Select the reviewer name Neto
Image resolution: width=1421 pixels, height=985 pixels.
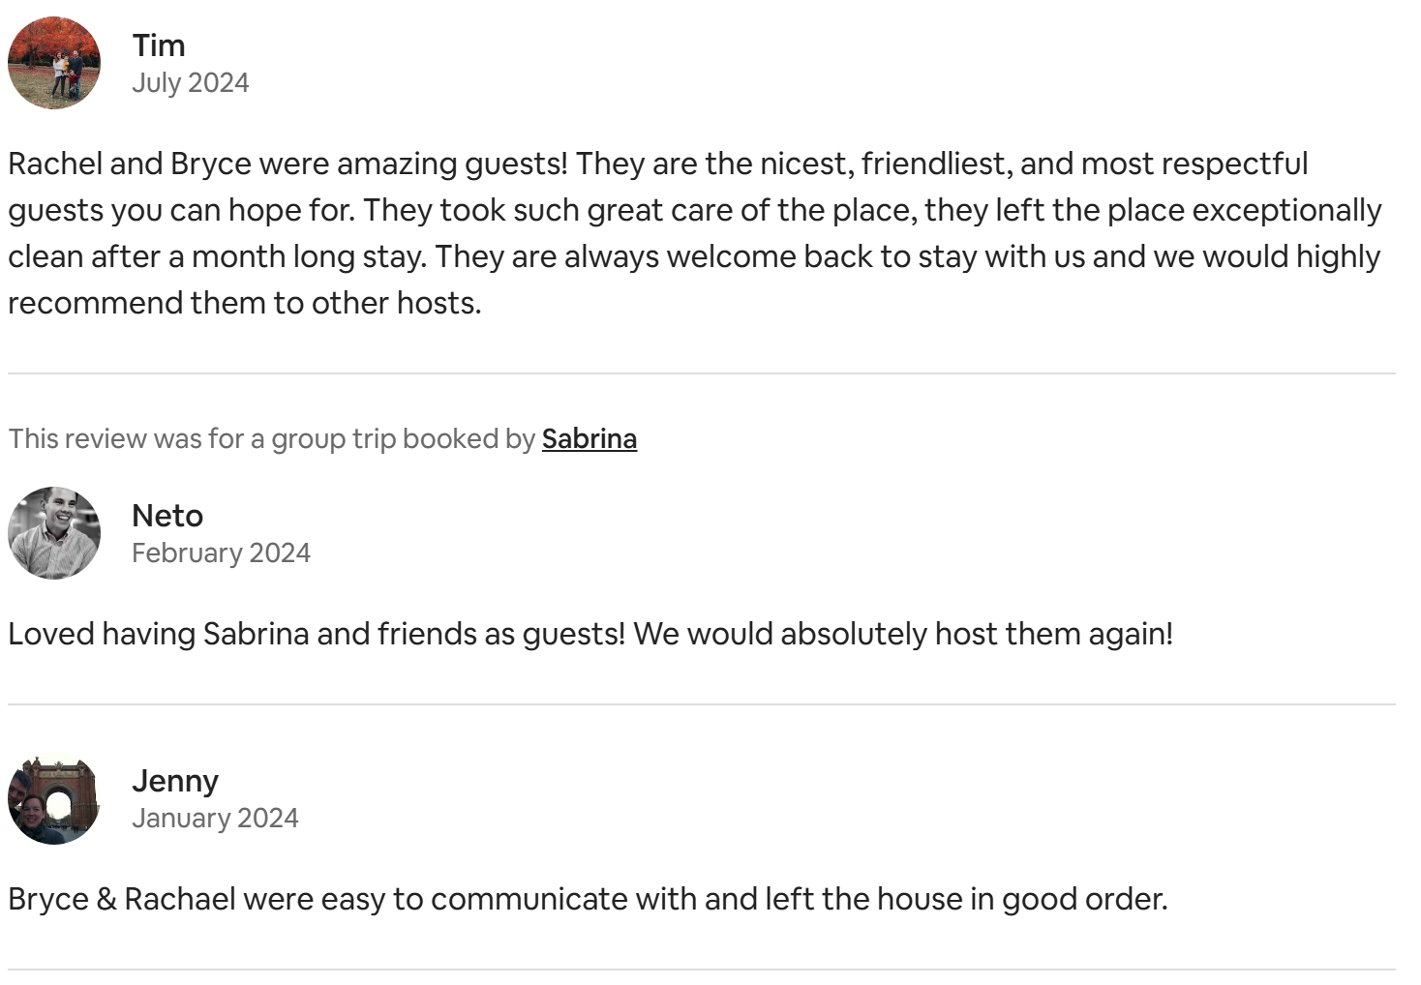(x=167, y=516)
